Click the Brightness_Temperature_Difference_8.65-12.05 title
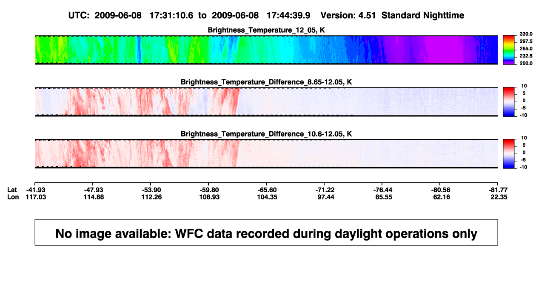Image resolution: width=553 pixels, height=283 pixels. (x=266, y=82)
